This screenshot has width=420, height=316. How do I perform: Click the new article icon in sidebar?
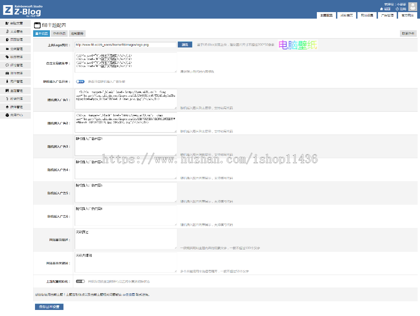7,23
